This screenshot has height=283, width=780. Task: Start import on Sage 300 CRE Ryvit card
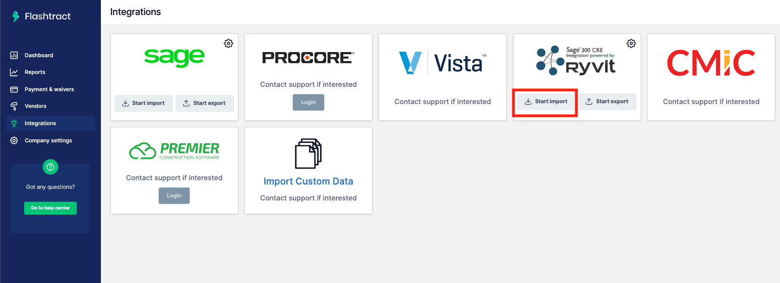pyautogui.click(x=546, y=102)
